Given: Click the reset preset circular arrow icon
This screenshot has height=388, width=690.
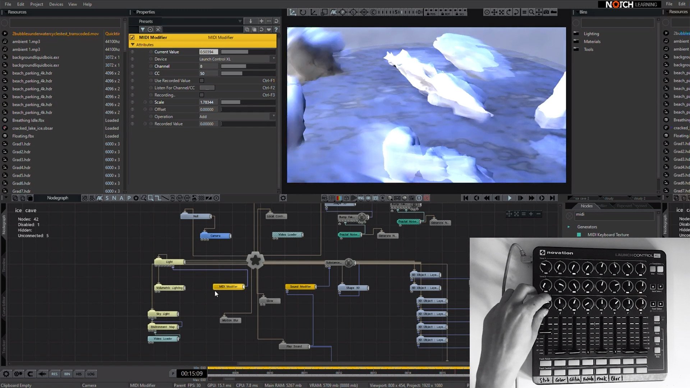Looking at the screenshot, I should click(x=276, y=21).
